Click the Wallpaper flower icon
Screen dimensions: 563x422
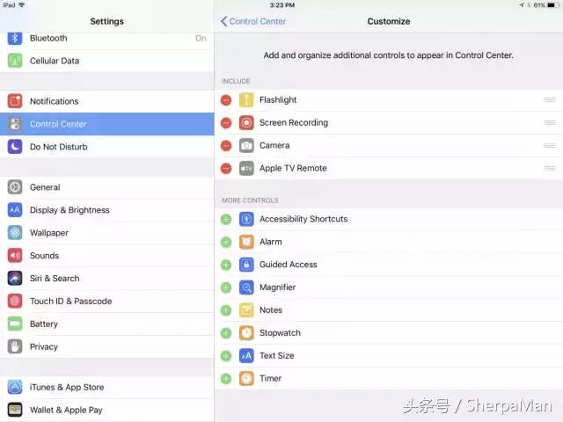click(x=15, y=232)
